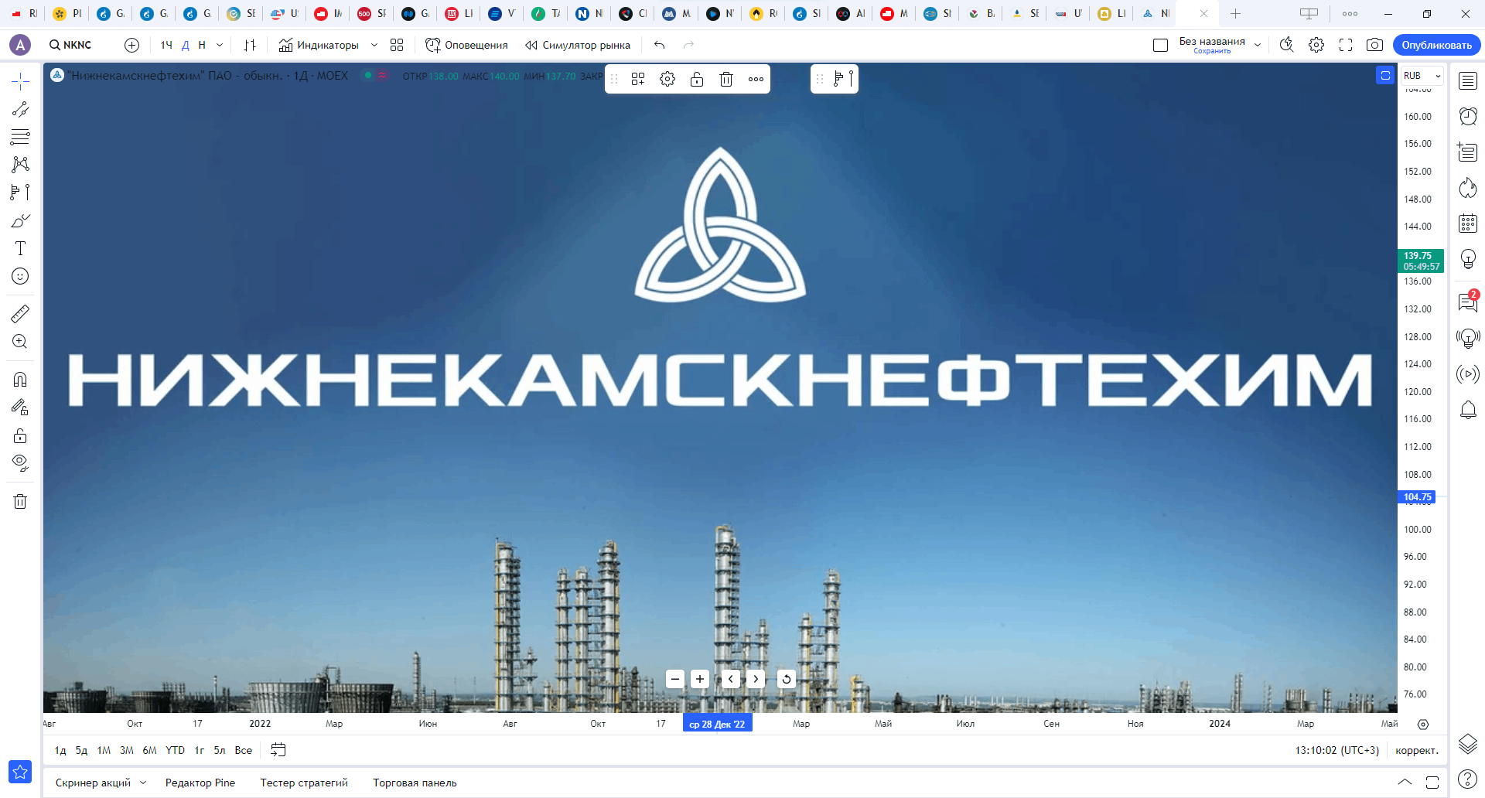Viewport: 1485px width, 798px height.
Task: Undo the last chart action
Action: [x=659, y=45]
